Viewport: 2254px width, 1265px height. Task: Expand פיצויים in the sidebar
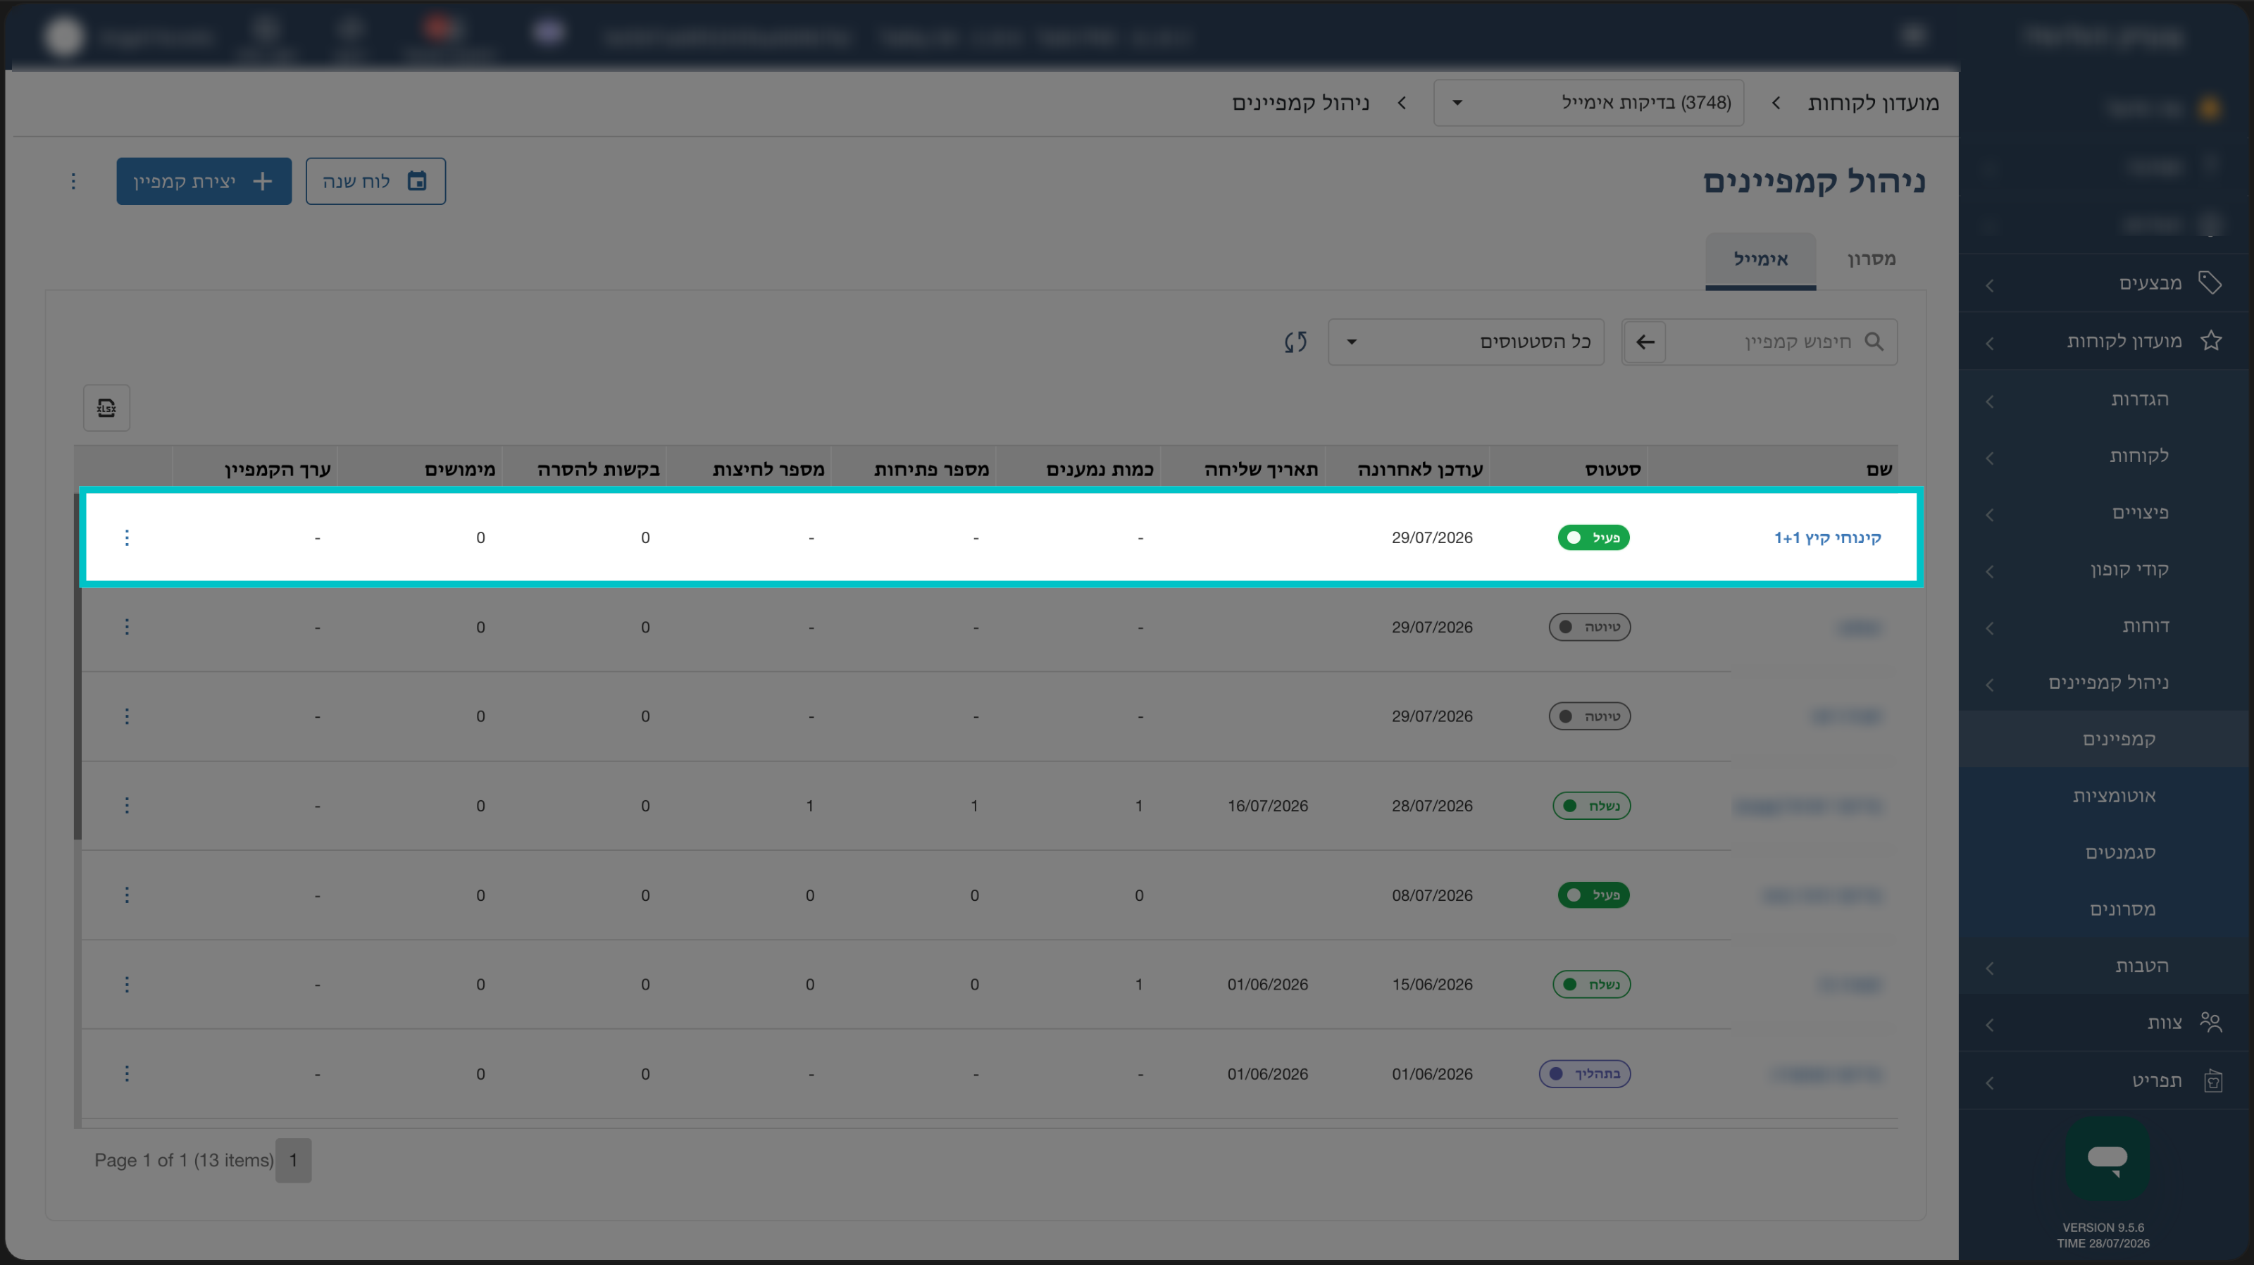[2105, 512]
